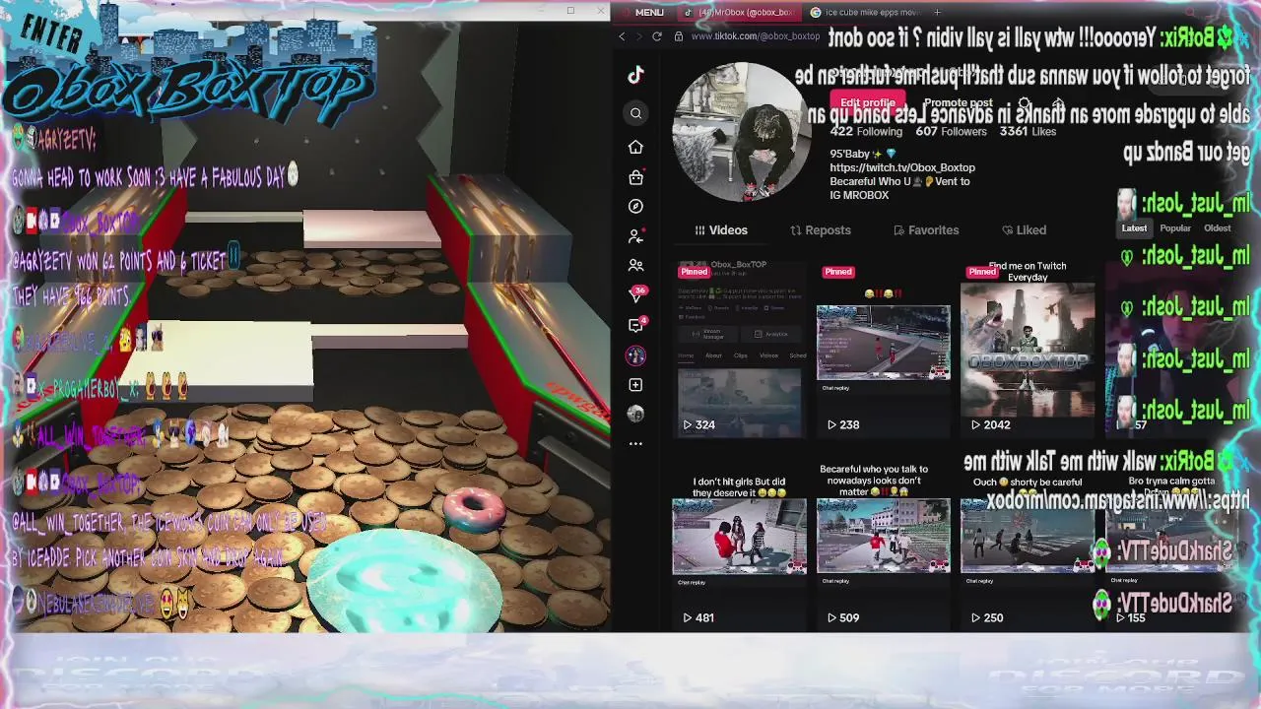Image resolution: width=1261 pixels, height=709 pixels.
Task: Open activity inbox with 36 badge
Action: 636,294
